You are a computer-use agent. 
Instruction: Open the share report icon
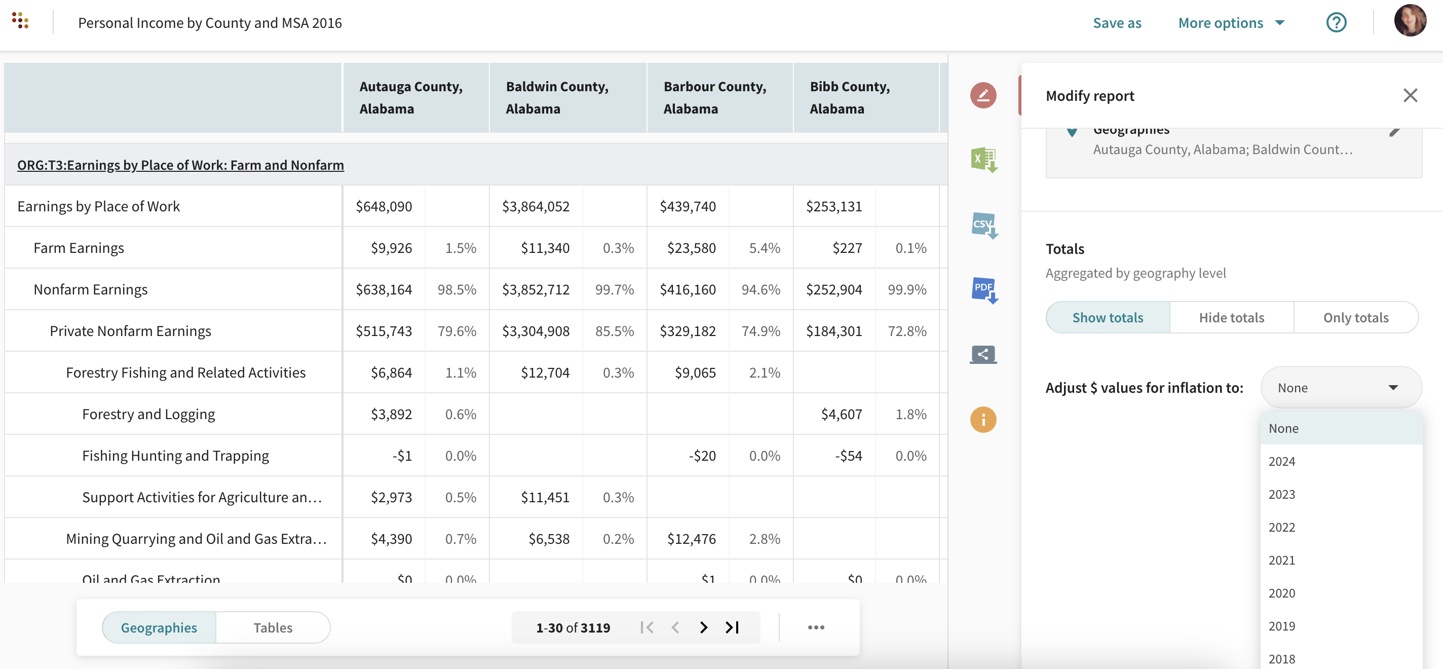982,354
